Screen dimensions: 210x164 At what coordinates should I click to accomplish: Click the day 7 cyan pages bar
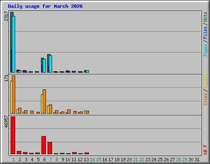50,64
